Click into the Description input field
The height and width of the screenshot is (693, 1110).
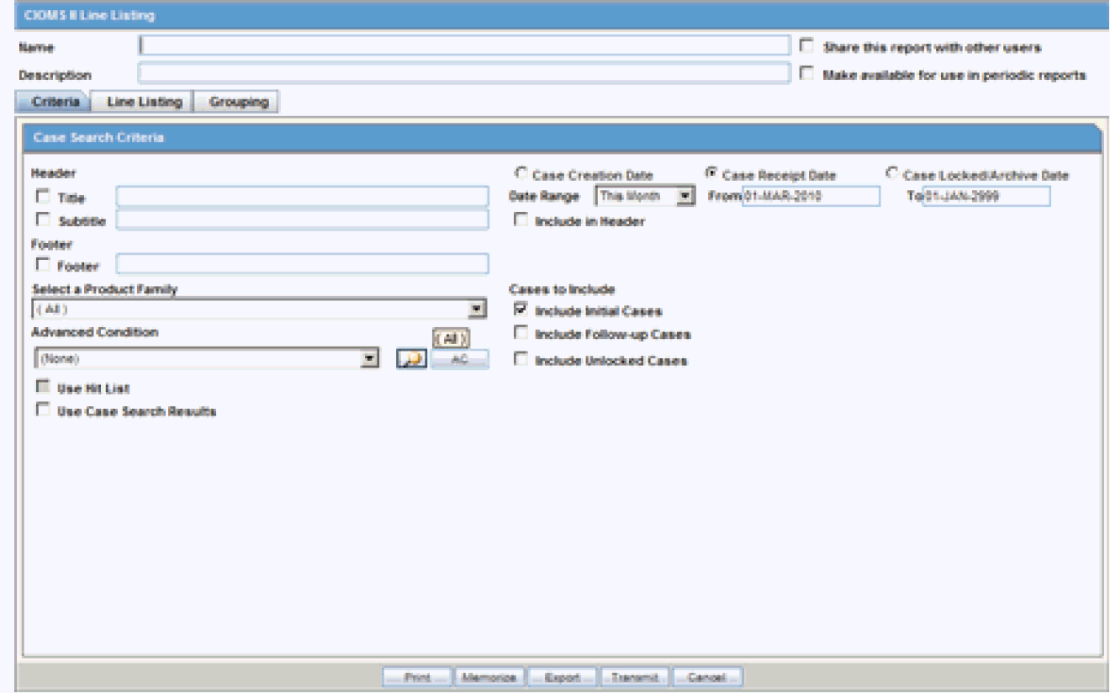point(464,74)
